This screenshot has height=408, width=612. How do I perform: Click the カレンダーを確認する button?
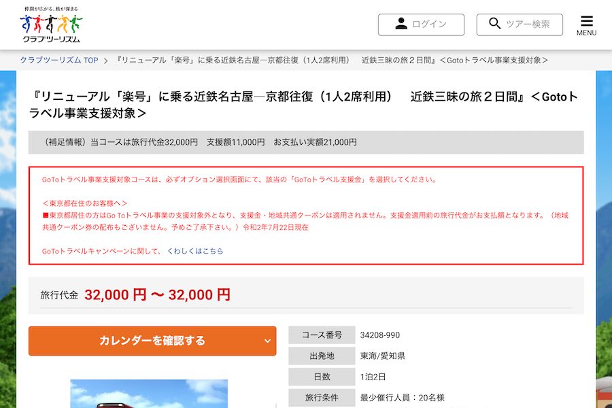click(x=152, y=341)
